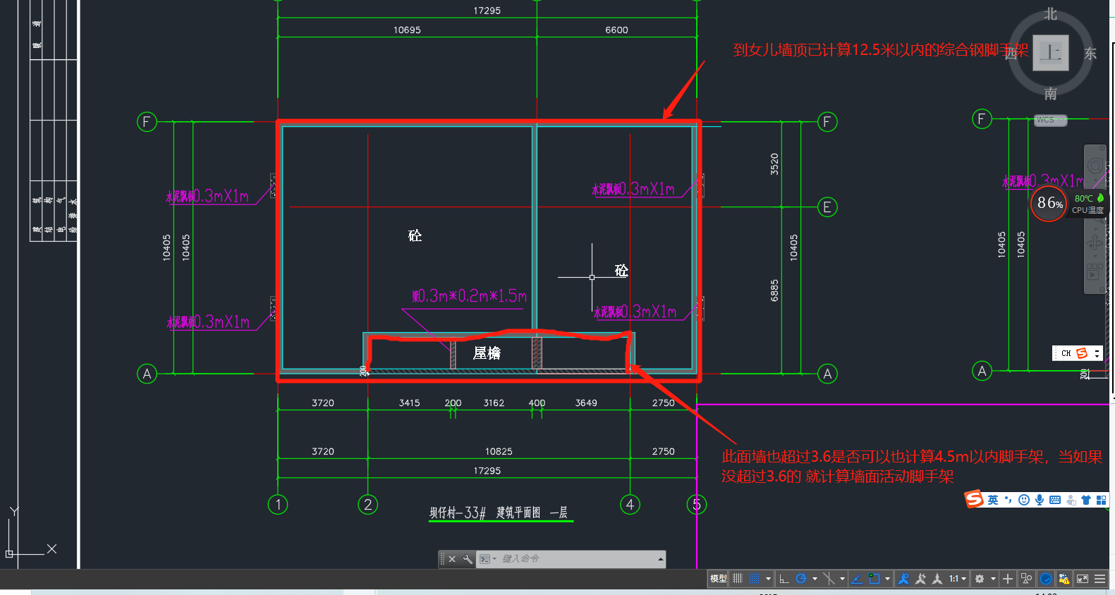Screen dimensions: 1115x595
Task: Select the drawing title 坝仔村-33# 建筑平面图 一层
Action: [x=499, y=513]
